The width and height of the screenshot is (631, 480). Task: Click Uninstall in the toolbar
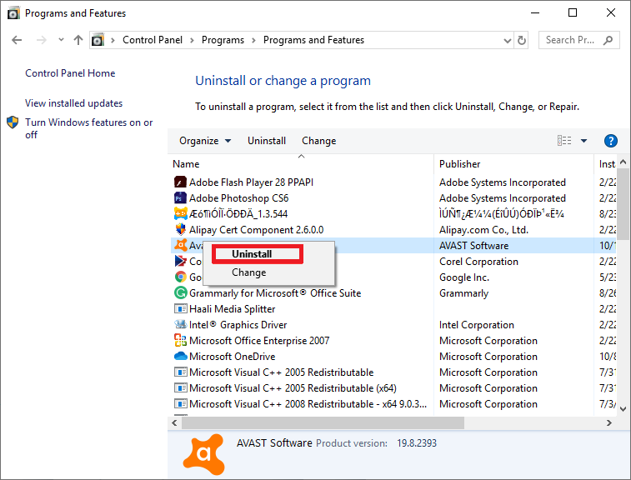pyautogui.click(x=267, y=141)
